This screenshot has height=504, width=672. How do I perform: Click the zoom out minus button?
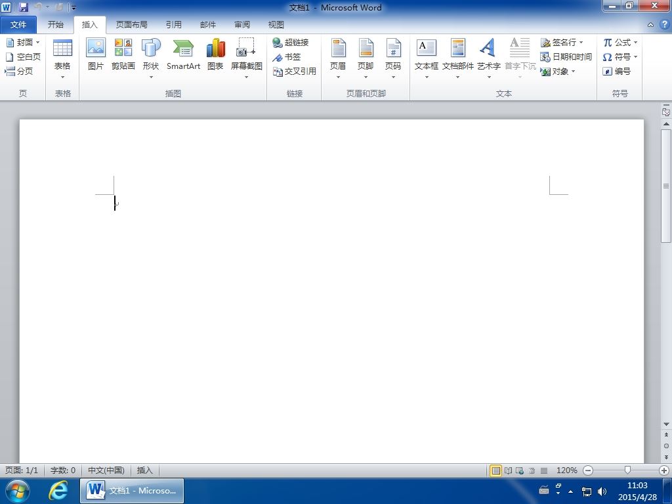click(x=588, y=471)
